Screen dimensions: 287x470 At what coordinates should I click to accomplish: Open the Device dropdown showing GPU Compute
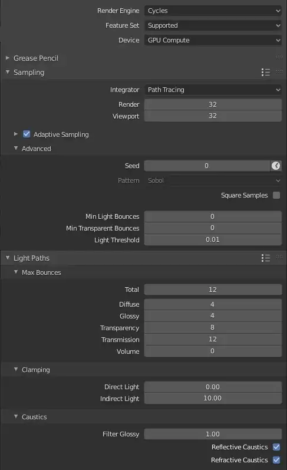coord(213,40)
